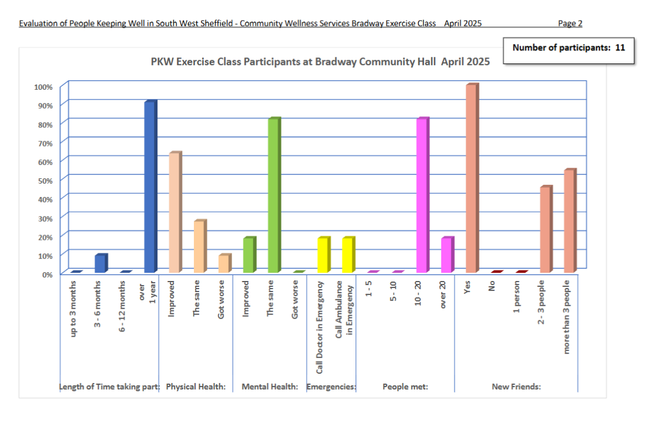Click the yellow 'Call Ambulance in Emergency' bar
Image resolution: width=648 pixels, height=430 pixels.
348,255
